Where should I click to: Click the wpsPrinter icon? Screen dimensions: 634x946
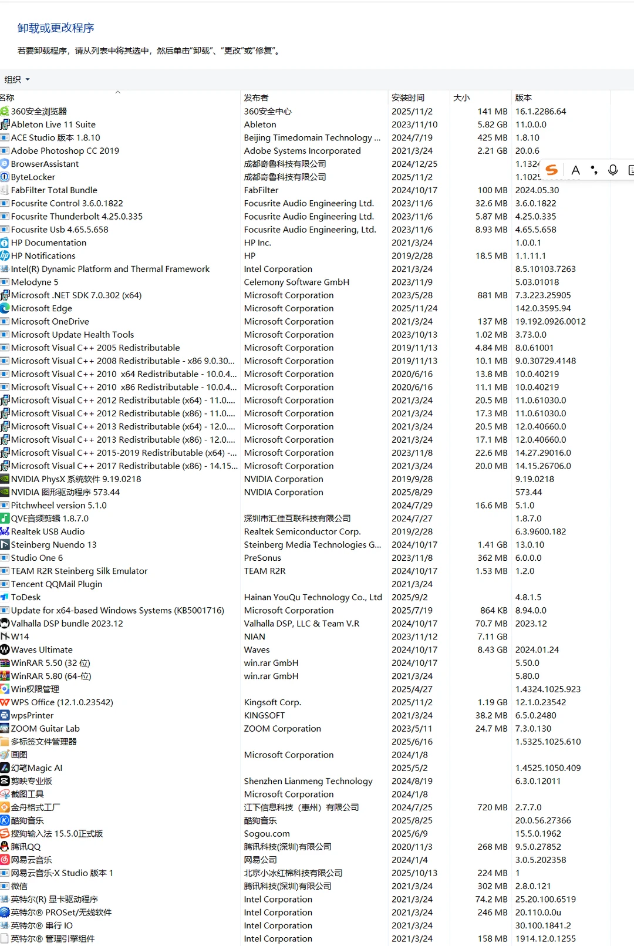pos(5,715)
